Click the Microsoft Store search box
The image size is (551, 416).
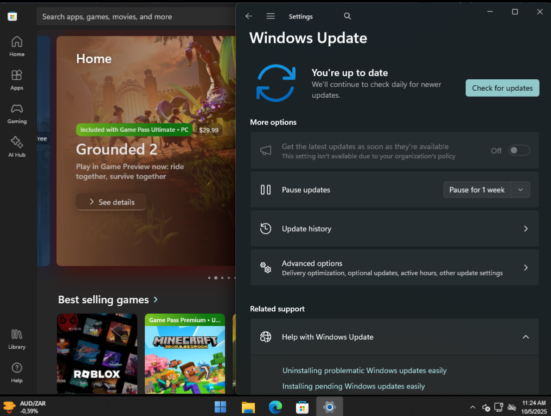coord(136,16)
